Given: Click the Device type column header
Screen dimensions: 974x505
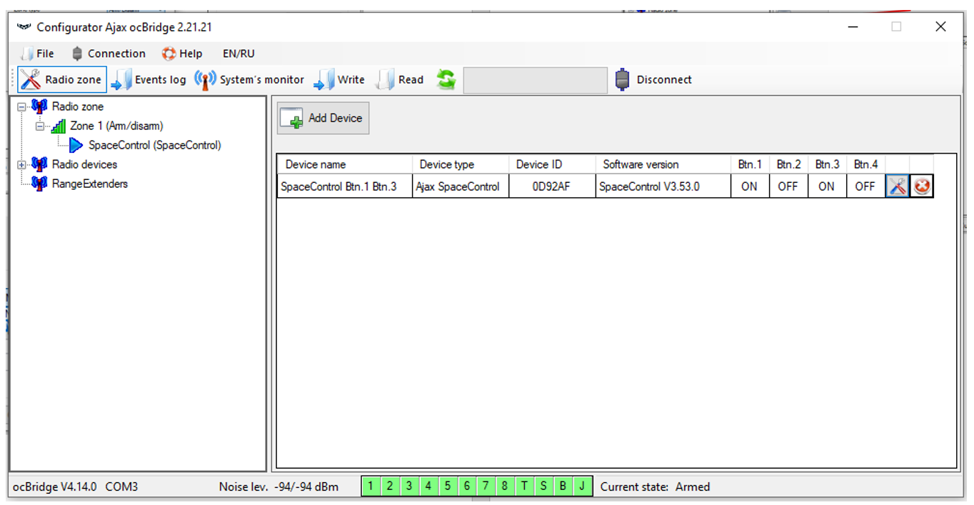Looking at the screenshot, I should click(461, 164).
